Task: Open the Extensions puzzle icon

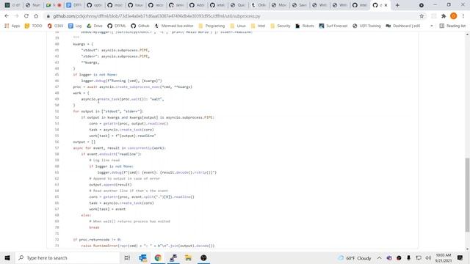Action: [444, 16]
